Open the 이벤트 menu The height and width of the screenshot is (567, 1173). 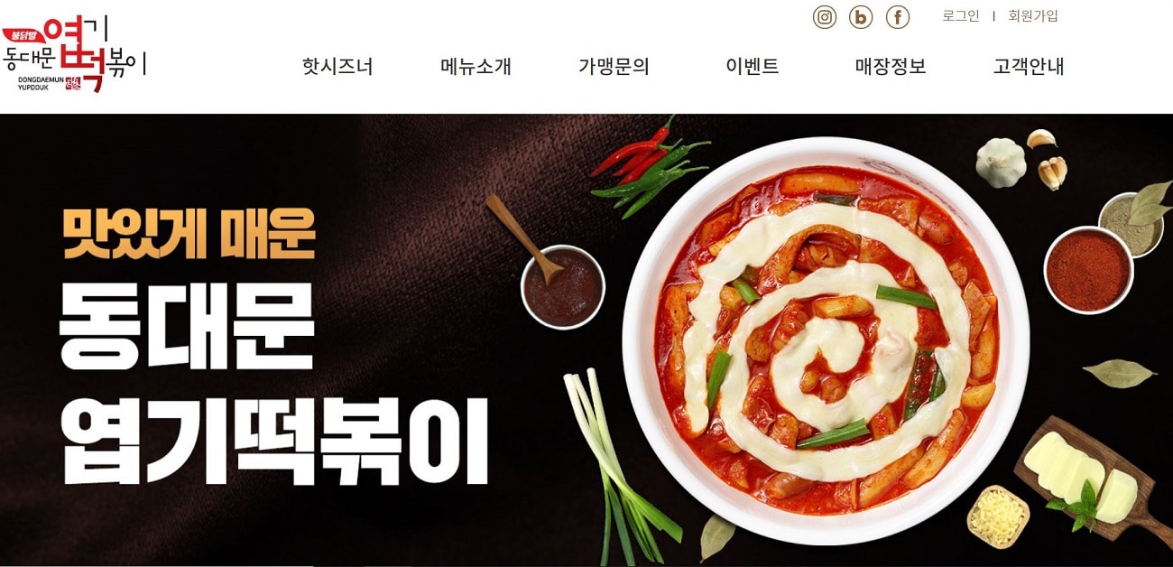753,66
